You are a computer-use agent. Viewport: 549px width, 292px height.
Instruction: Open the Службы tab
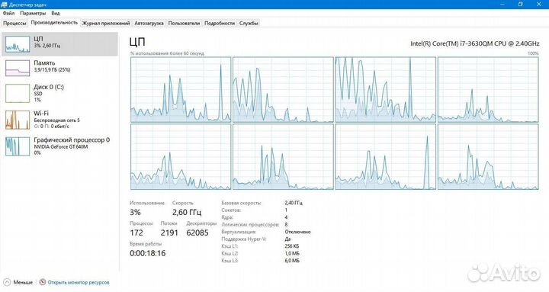coord(249,23)
